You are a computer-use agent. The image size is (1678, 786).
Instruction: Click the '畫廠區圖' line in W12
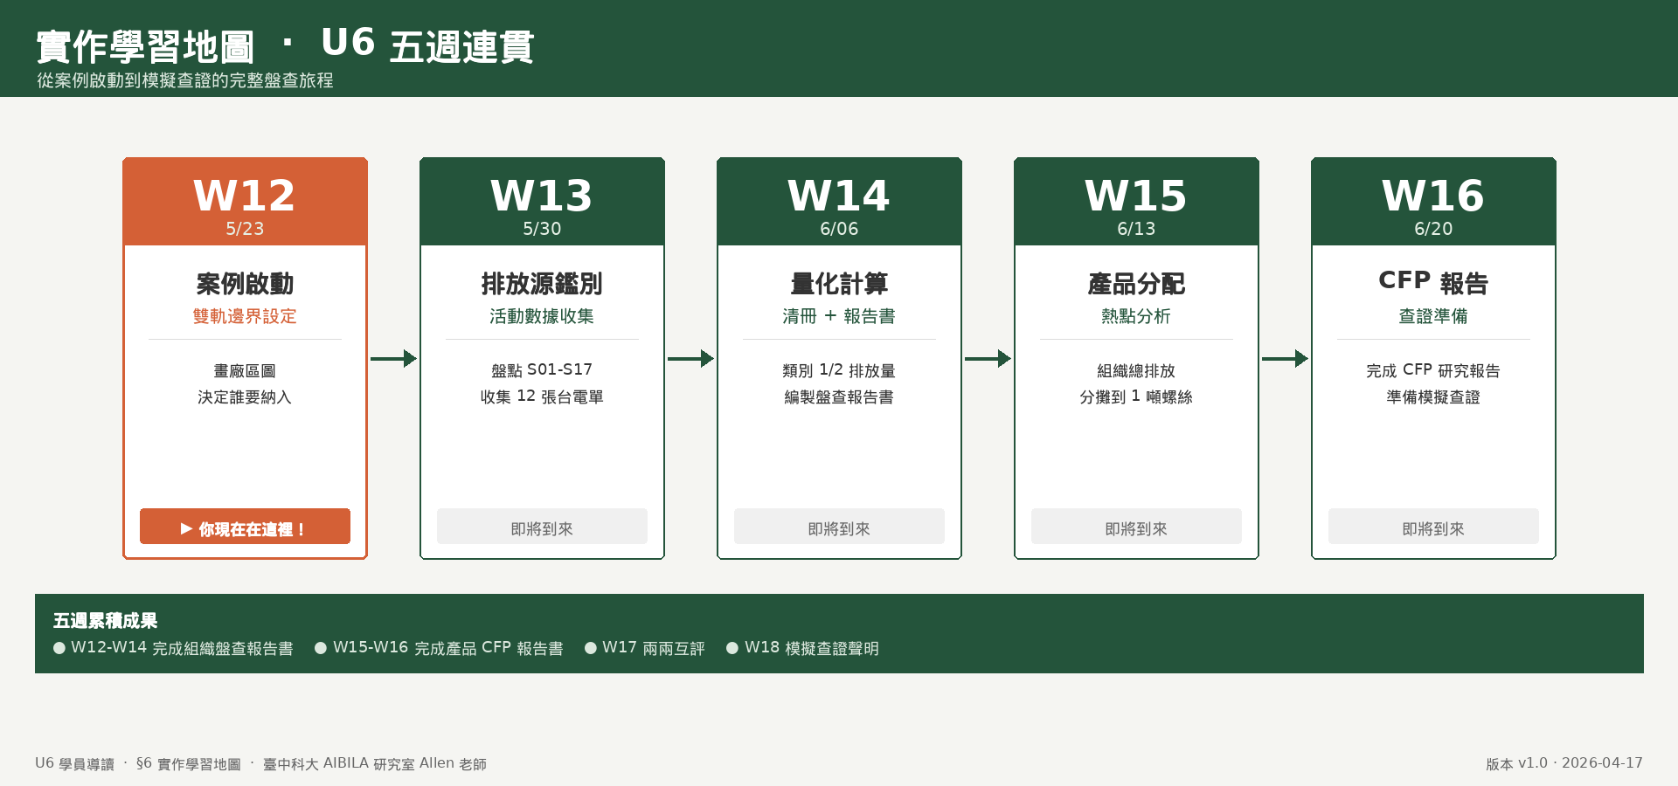click(245, 371)
